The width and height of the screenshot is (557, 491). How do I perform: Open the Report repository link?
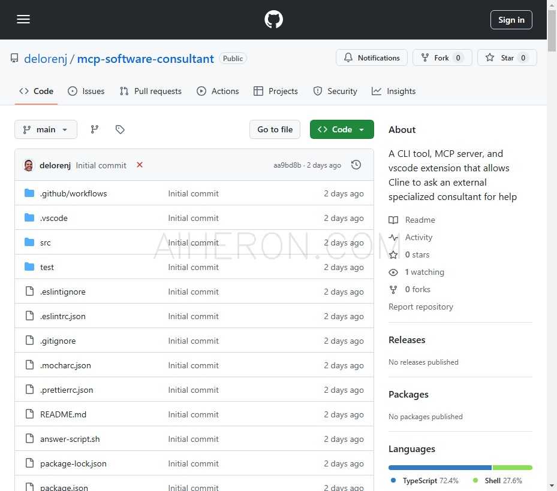point(420,307)
